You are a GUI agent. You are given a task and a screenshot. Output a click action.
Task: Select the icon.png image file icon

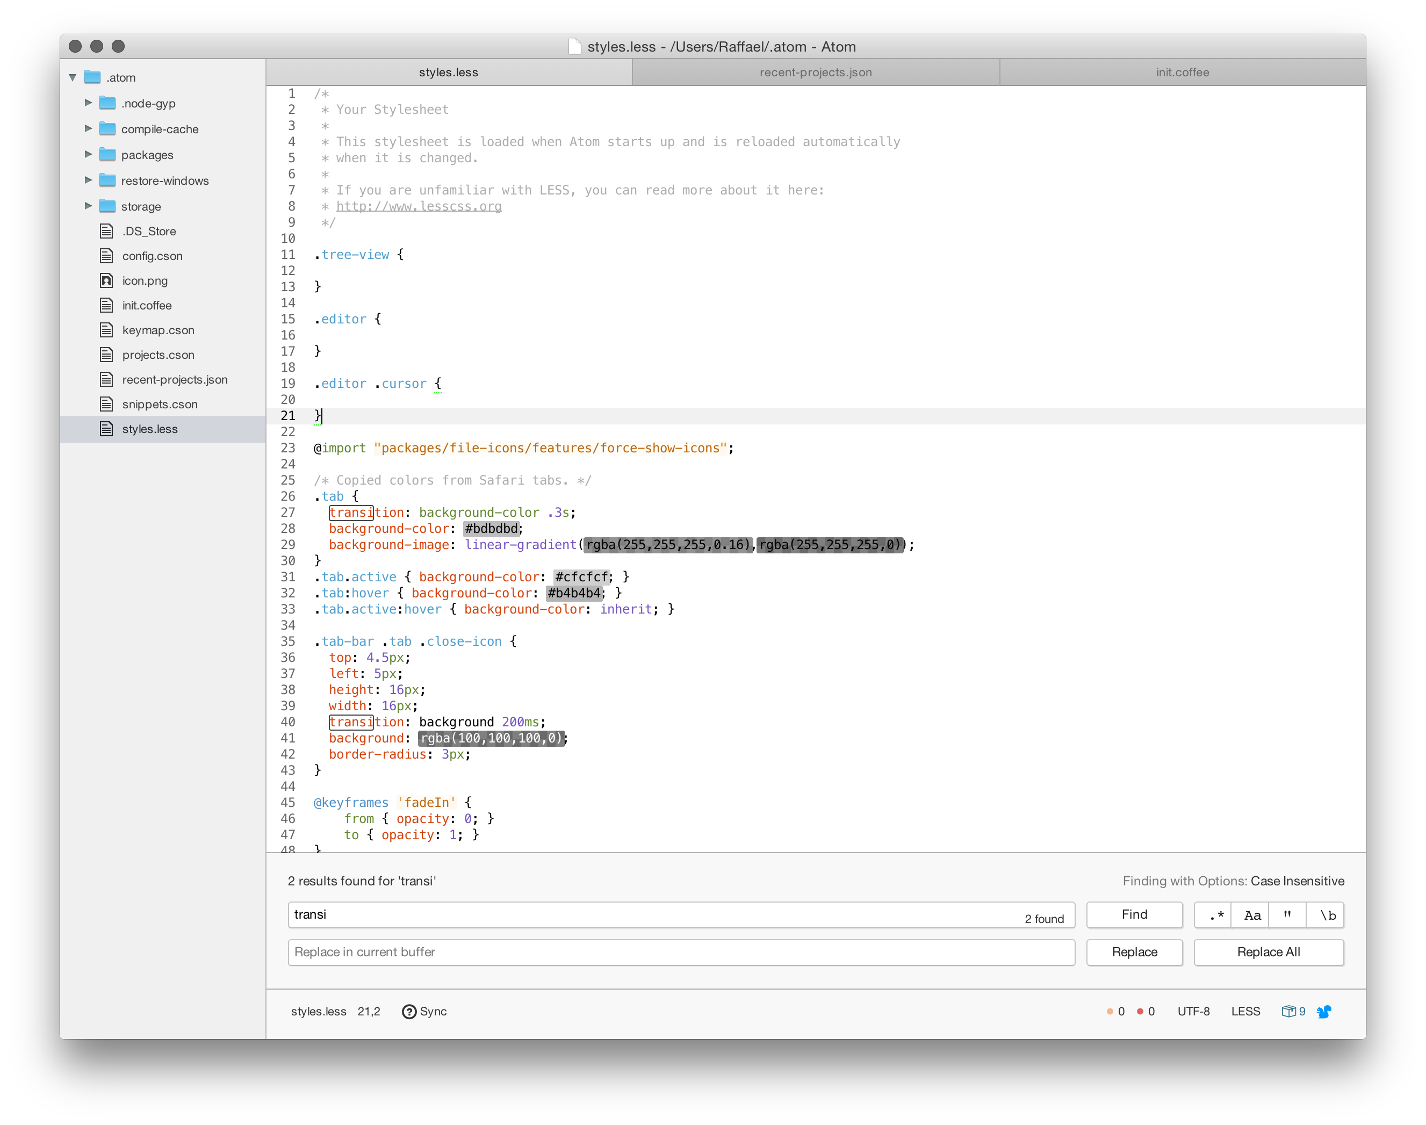click(x=107, y=280)
